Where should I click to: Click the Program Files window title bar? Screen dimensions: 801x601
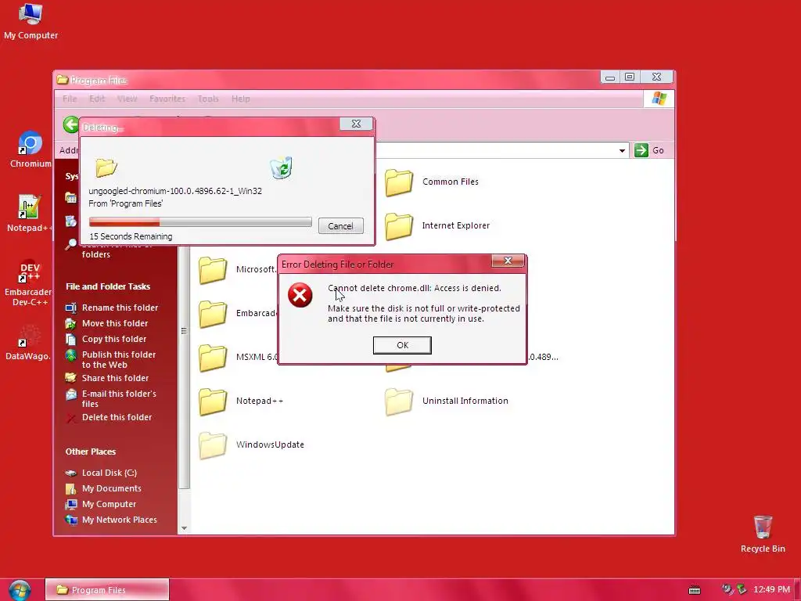coord(327,79)
